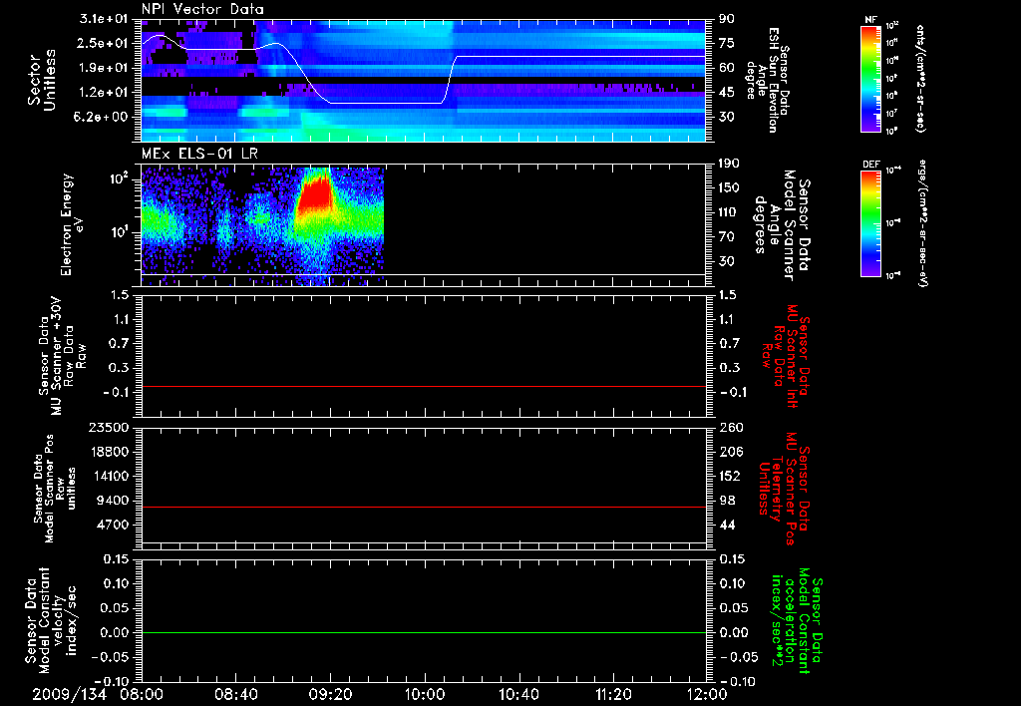Click the 10:40 time axis label

518,694
